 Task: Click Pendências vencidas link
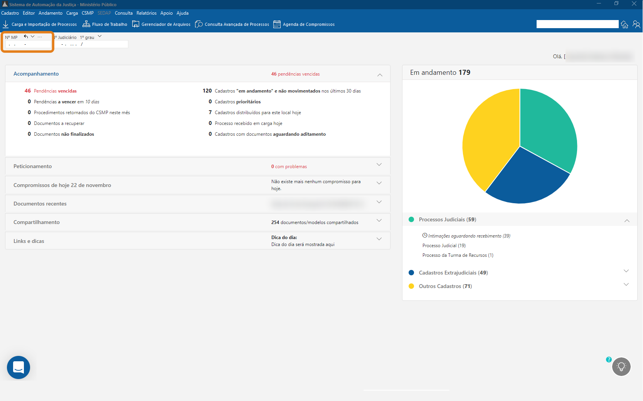[55, 91]
